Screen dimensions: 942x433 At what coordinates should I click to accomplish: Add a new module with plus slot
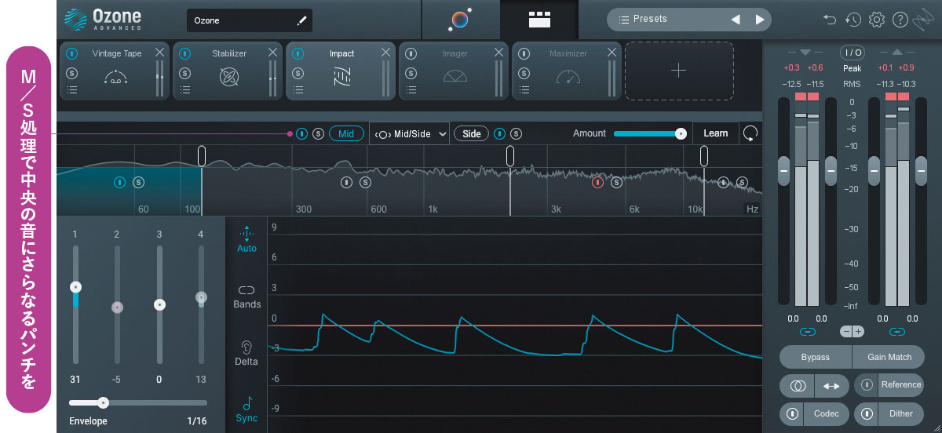[x=679, y=71]
